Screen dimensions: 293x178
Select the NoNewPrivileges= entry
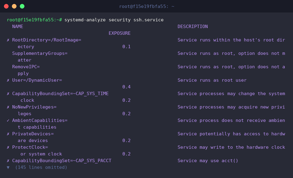(x=34, y=107)
